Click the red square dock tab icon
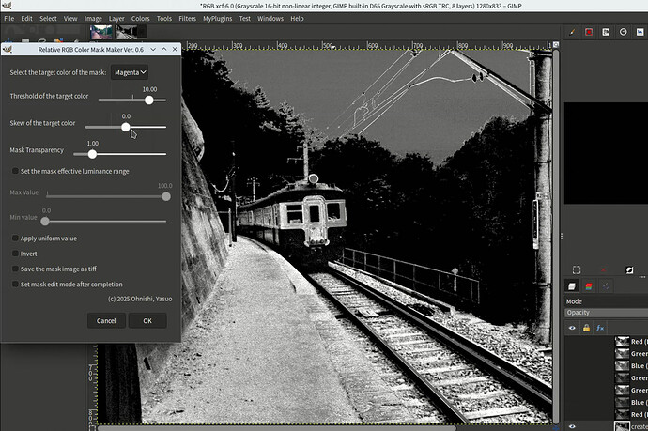The height and width of the screenshot is (431, 648). [590, 32]
